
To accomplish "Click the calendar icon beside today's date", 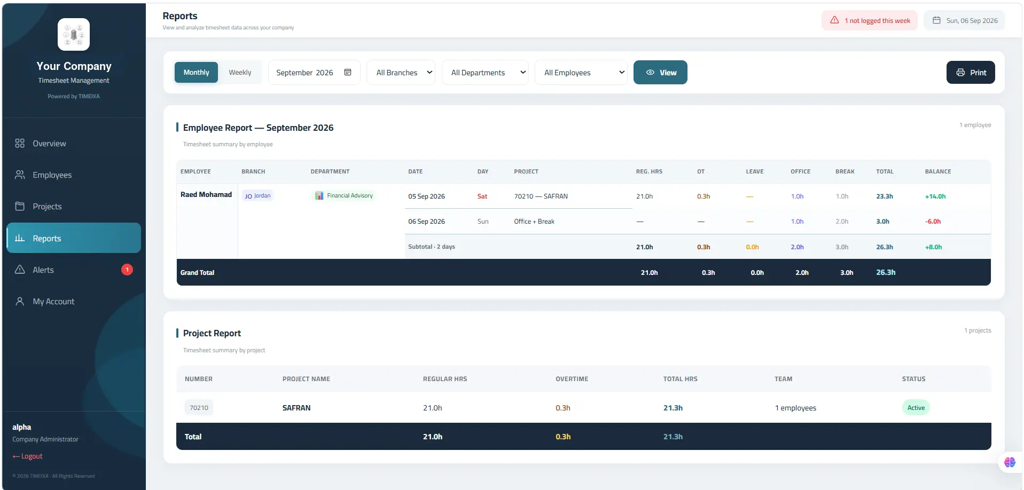I will (936, 20).
